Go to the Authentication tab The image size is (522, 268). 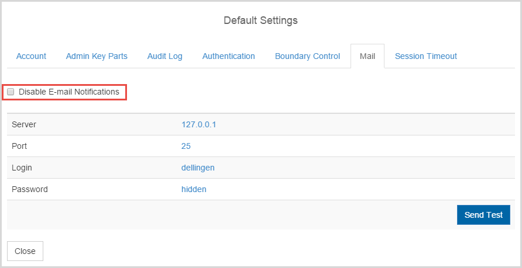pos(229,56)
